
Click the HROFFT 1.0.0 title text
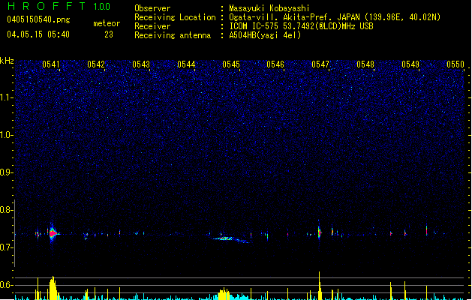pos(59,6)
